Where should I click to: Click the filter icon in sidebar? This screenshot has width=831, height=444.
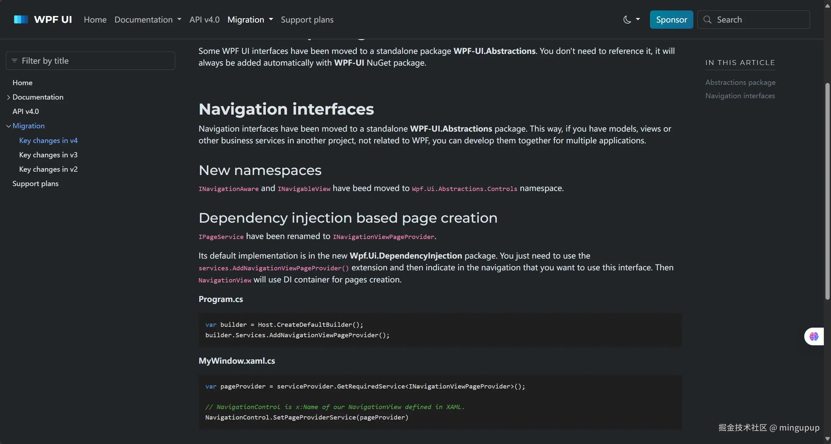click(14, 61)
